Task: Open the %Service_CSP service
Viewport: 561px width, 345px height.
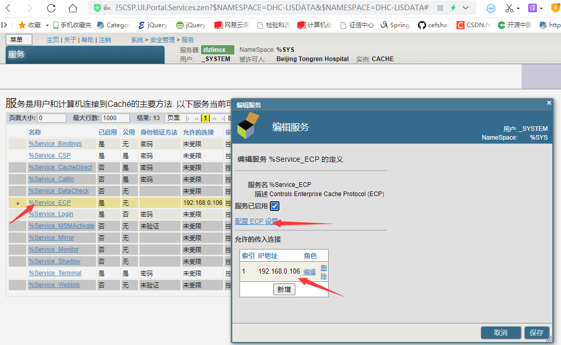Action: [x=50, y=156]
